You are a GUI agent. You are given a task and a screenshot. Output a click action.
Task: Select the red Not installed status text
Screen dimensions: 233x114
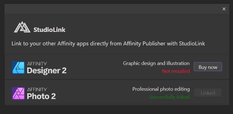[176, 71]
